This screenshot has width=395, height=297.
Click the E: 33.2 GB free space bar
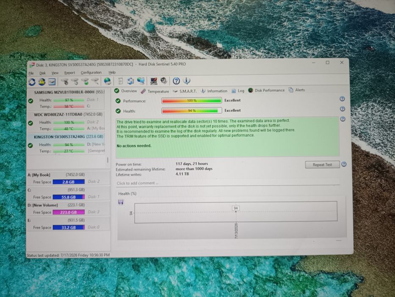[69, 227]
